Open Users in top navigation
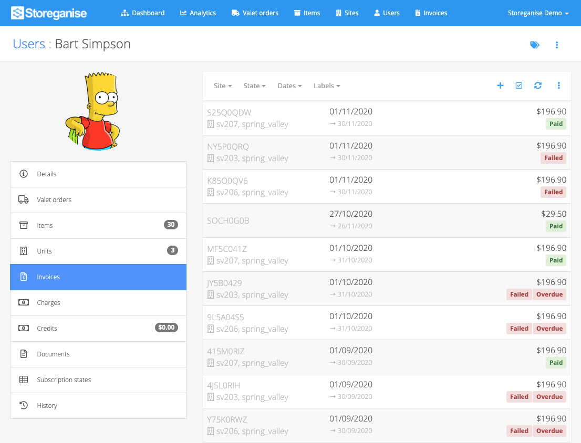Viewport: 581px width, 443px height. pyautogui.click(x=387, y=13)
